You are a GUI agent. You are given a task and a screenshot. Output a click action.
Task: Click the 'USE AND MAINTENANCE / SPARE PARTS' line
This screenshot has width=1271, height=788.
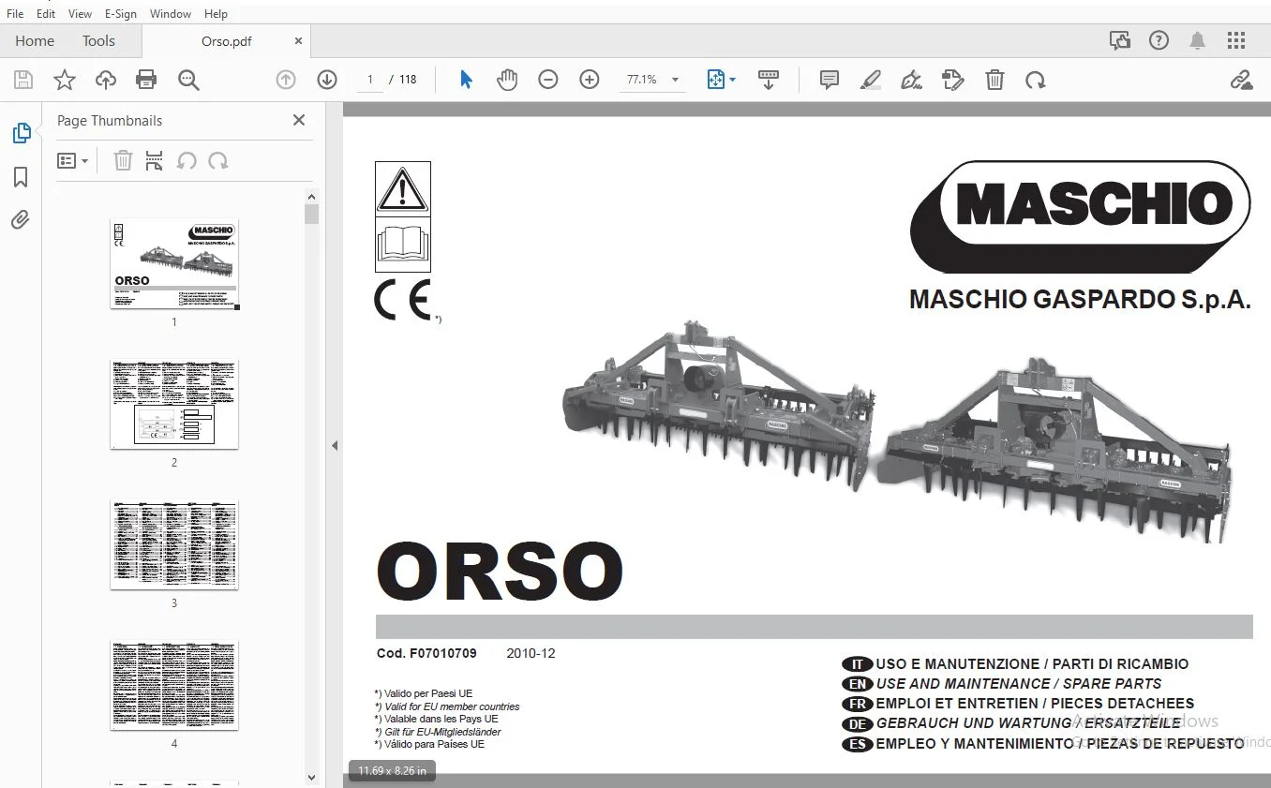(x=1018, y=684)
